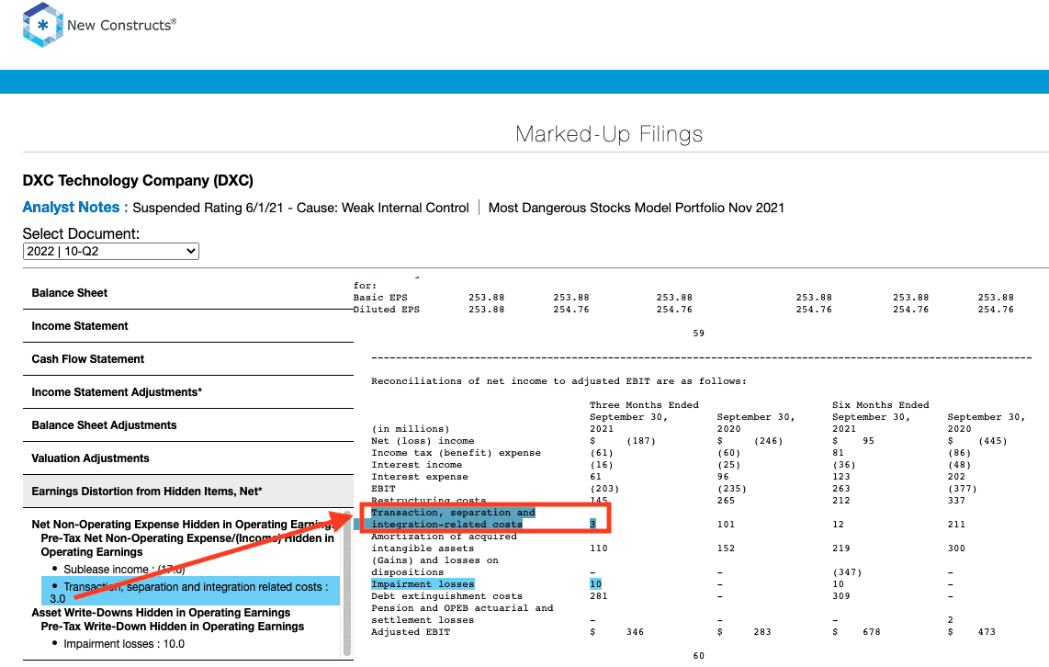Open the Income Statement section
The width and height of the screenshot is (1049, 667).
(188, 326)
